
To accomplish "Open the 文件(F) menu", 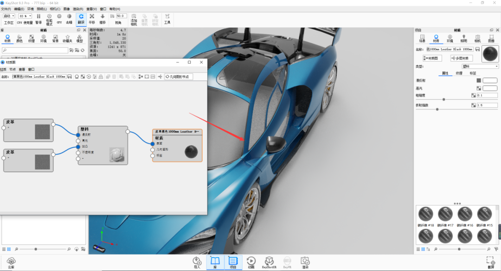I will click(x=6, y=9).
